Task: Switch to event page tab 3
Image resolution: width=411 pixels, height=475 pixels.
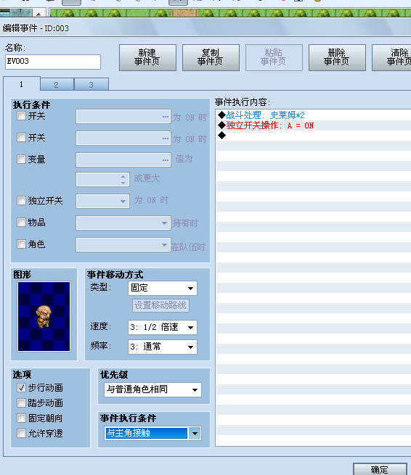Action: tap(91, 85)
